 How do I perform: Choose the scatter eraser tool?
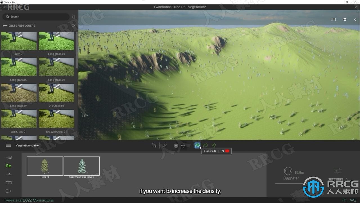[214, 145]
